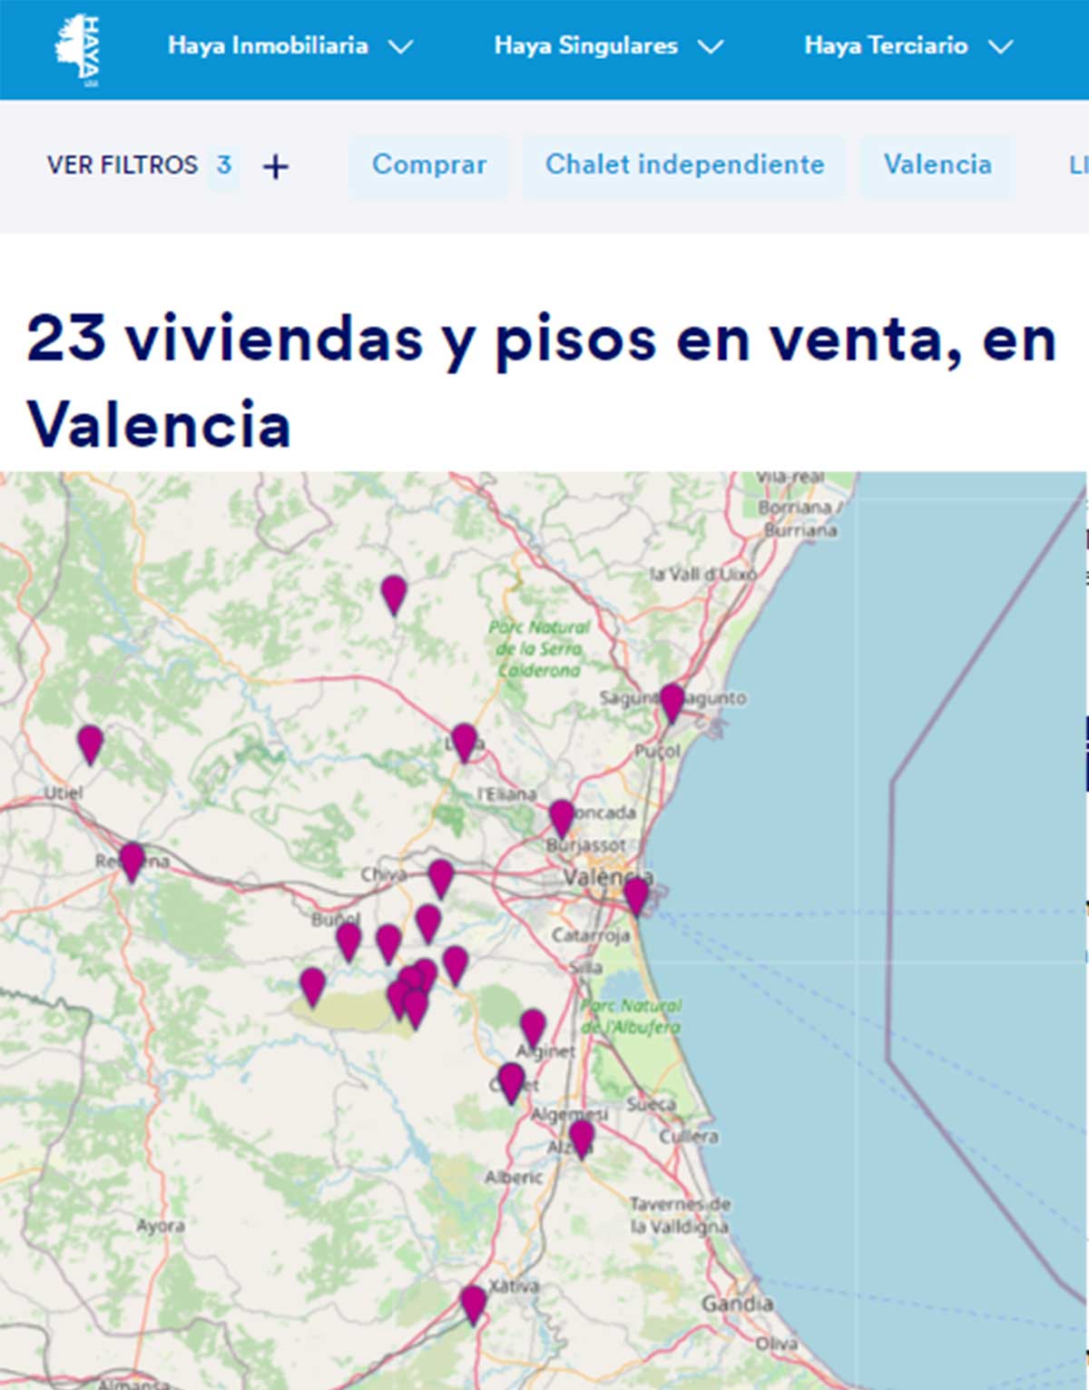Click the map pin at Alzira

581,1138
